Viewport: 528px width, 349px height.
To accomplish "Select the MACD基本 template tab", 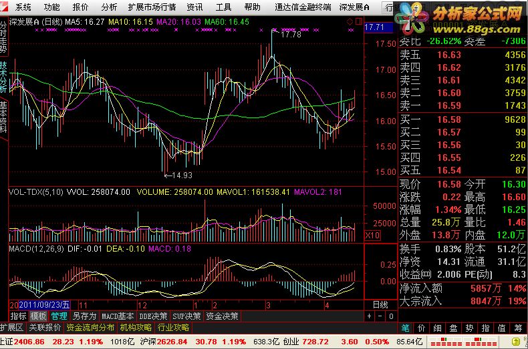I will pos(117,316).
